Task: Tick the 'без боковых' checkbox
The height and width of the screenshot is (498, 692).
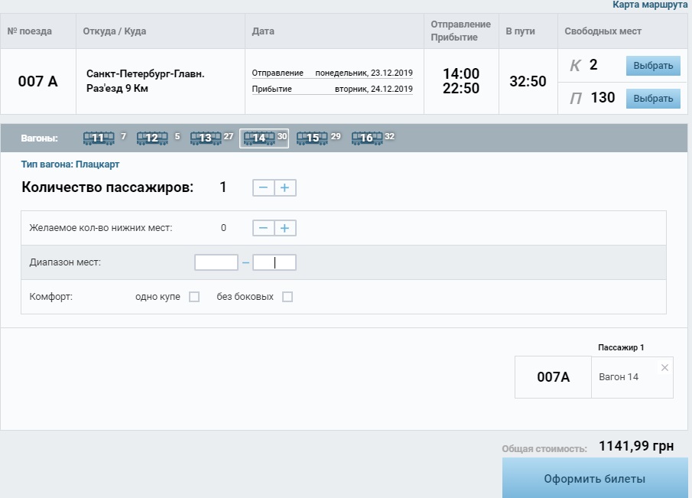Action: point(288,297)
